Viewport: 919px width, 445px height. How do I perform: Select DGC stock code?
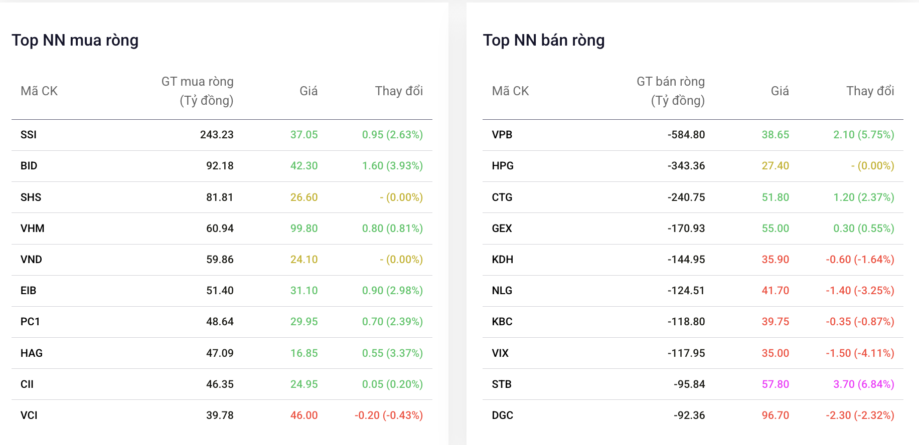(503, 415)
